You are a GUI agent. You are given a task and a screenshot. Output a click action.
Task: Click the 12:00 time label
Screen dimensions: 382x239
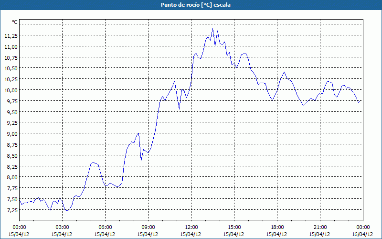click(191, 228)
